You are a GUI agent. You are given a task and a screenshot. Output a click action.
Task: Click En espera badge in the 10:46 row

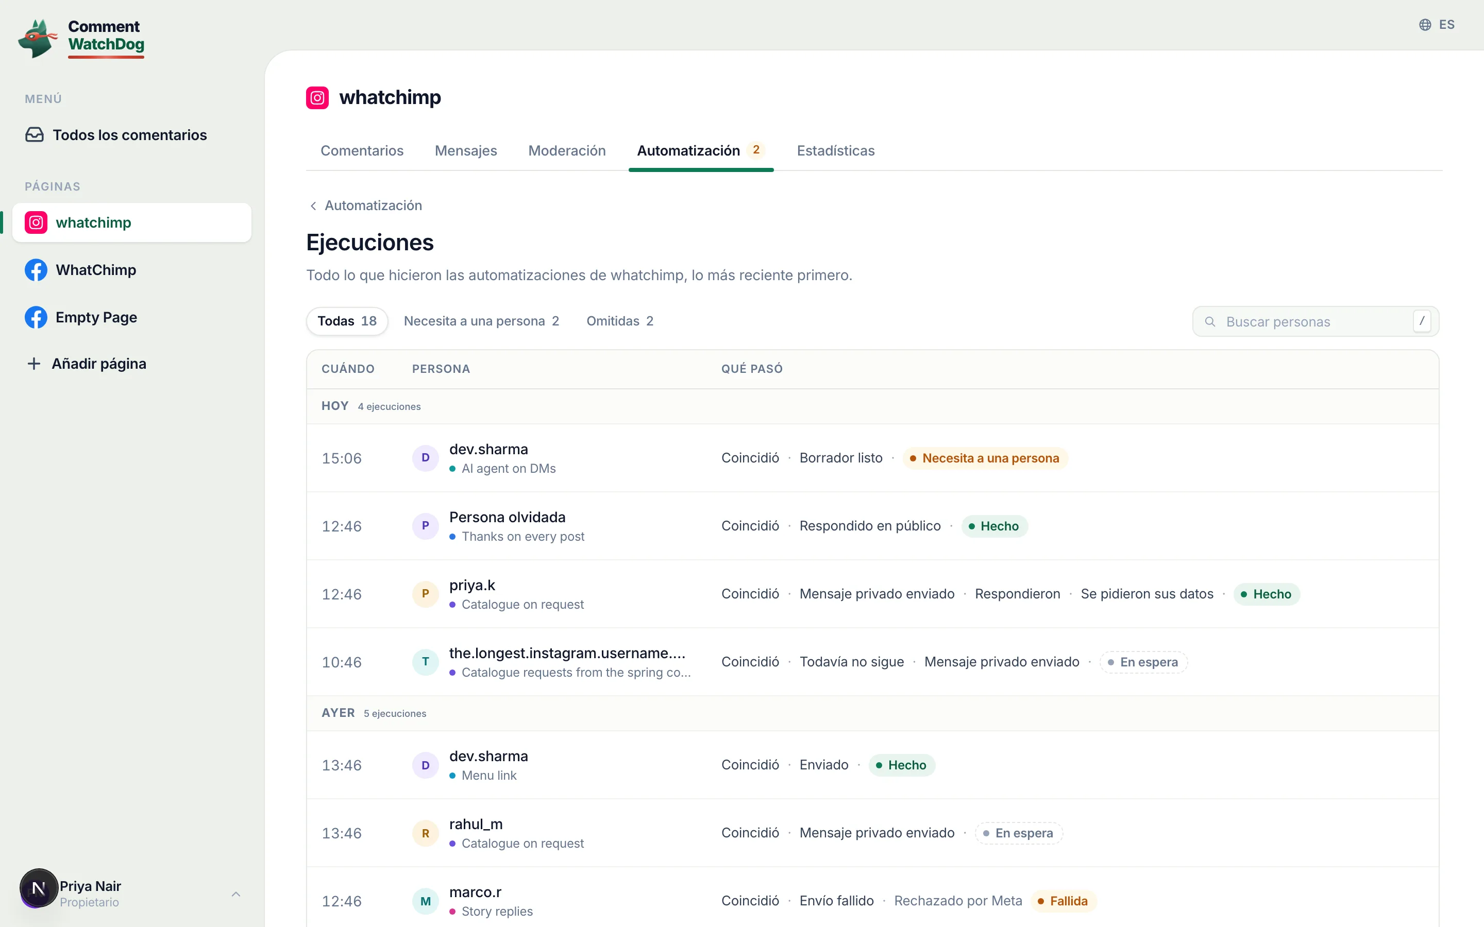1143,663
